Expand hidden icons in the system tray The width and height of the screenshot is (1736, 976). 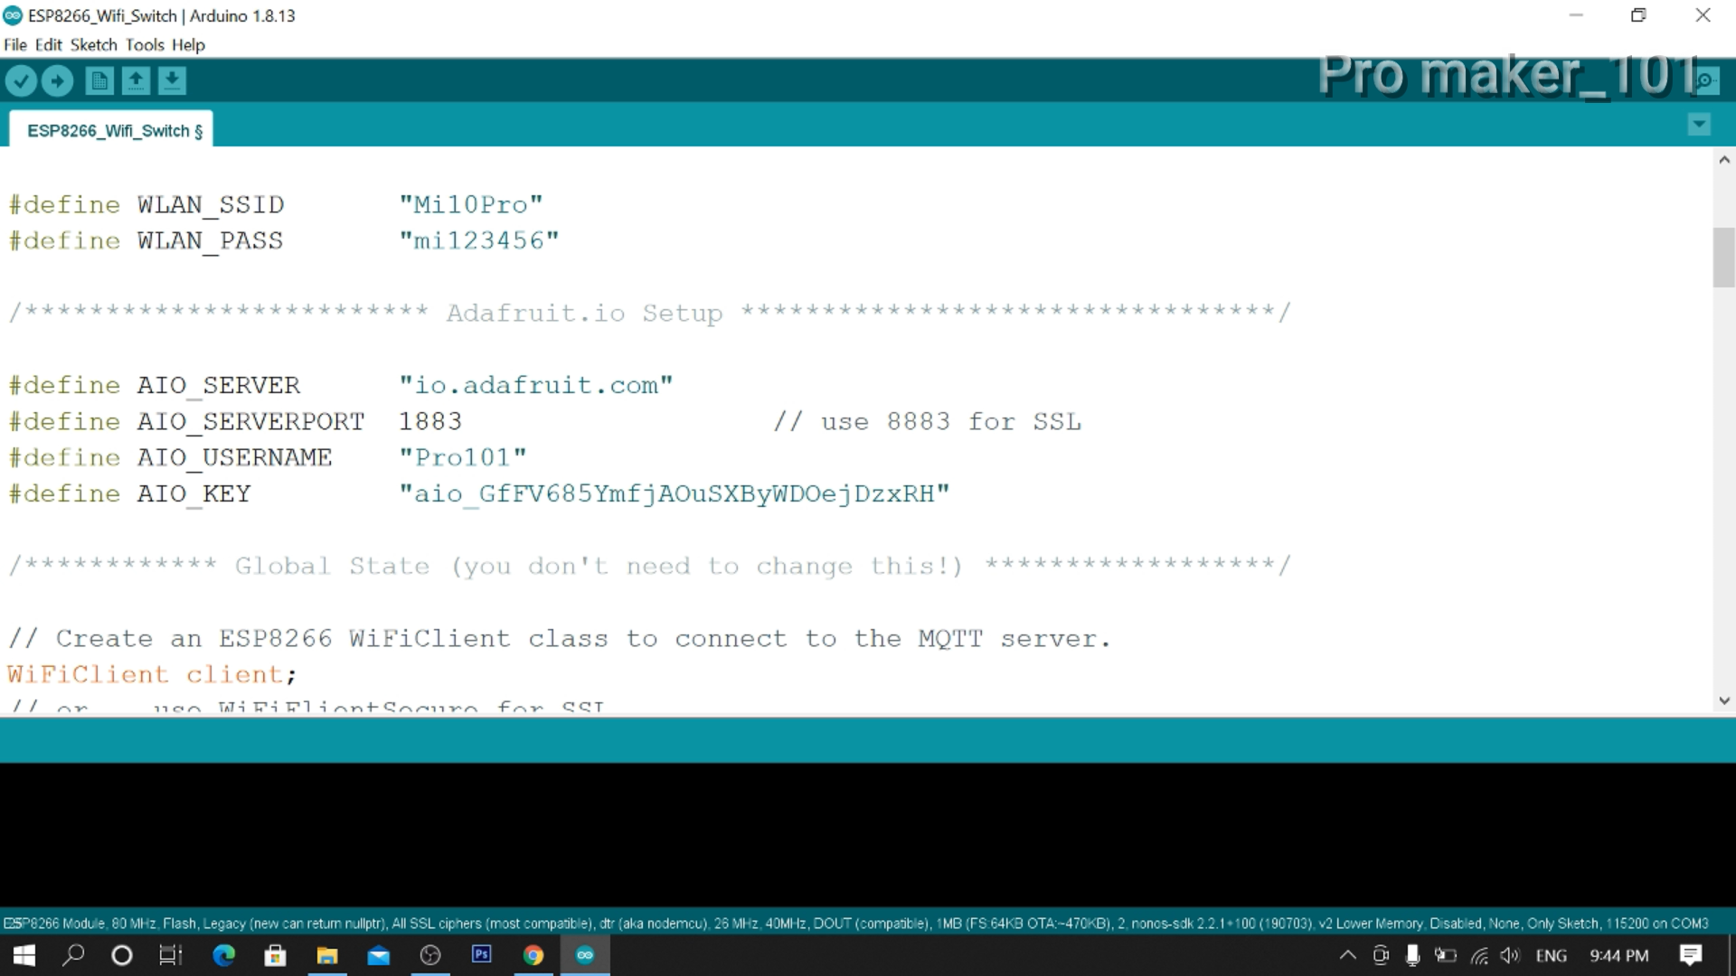point(1346,955)
